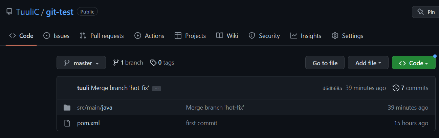Click the Settings gear icon

pos(335,36)
